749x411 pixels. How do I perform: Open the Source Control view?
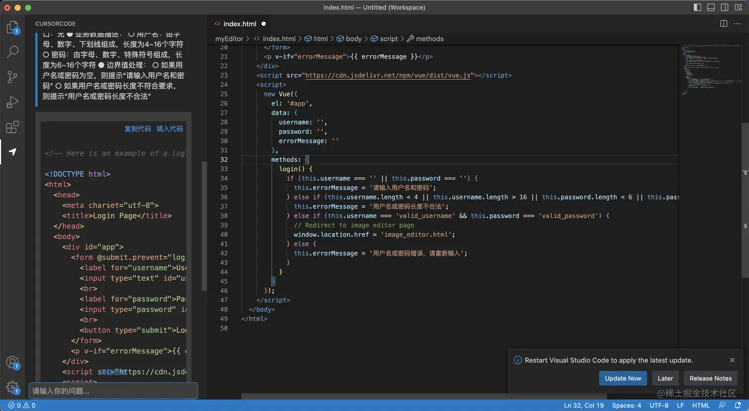point(12,77)
